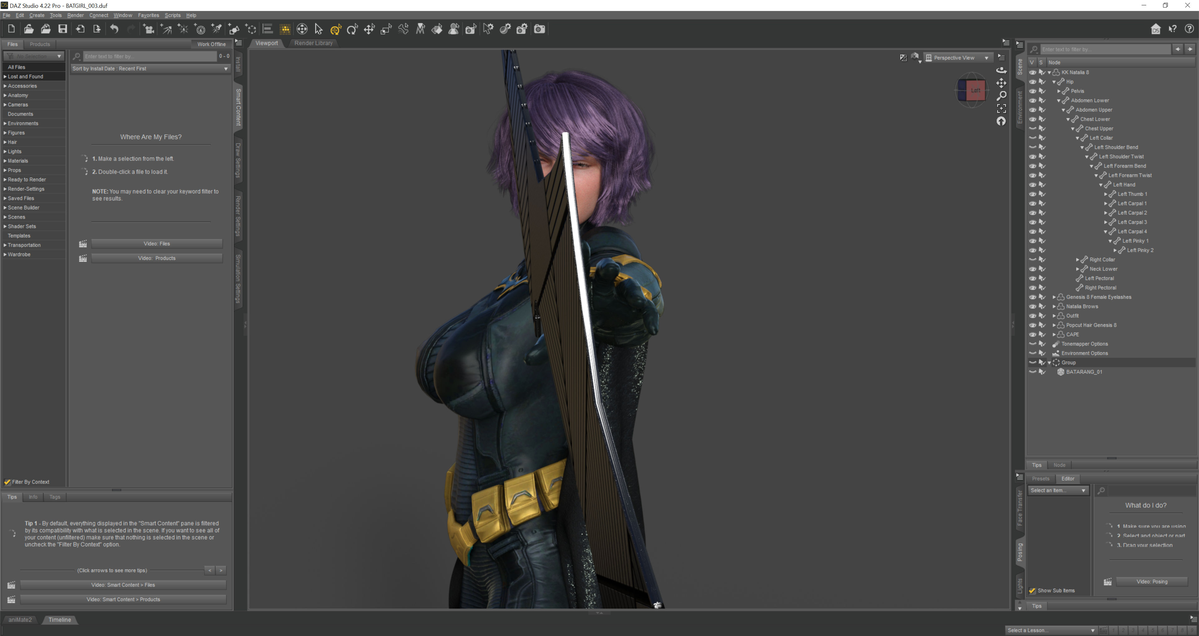Click the Work Offline button
1199x636 pixels.
(211, 44)
